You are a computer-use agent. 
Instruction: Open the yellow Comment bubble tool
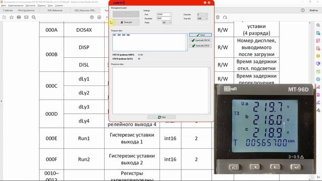(x=318, y=56)
